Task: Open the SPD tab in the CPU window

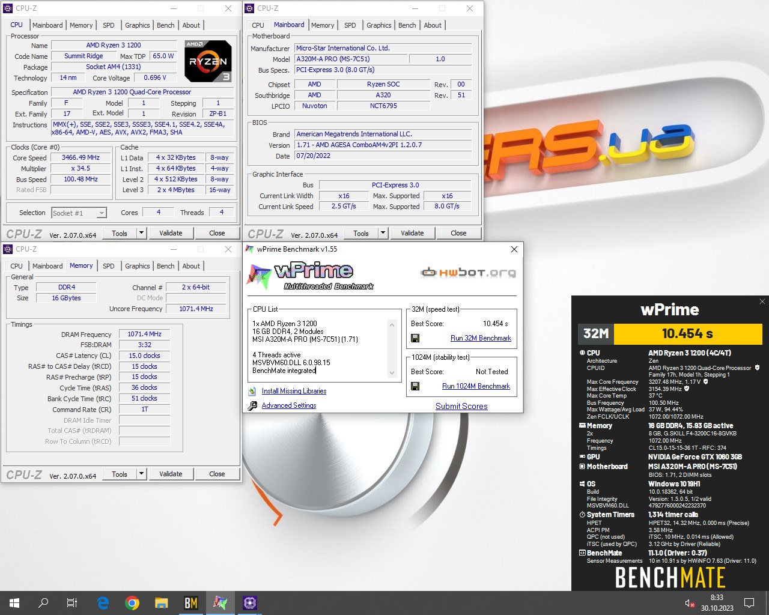Action: [x=109, y=25]
